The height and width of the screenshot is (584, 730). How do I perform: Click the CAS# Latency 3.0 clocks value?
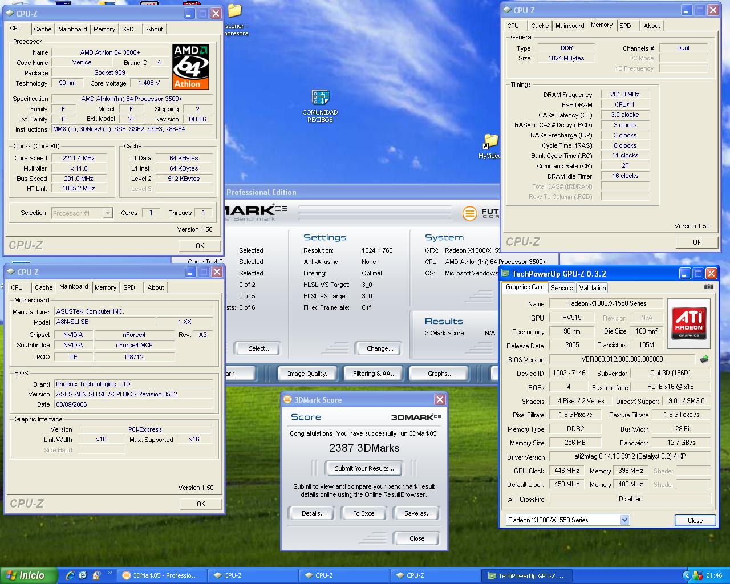[x=625, y=115]
